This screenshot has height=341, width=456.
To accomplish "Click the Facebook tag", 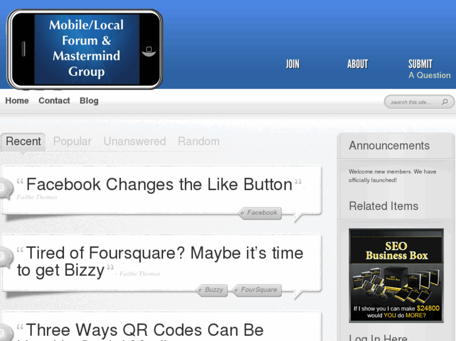I will click(x=260, y=213).
